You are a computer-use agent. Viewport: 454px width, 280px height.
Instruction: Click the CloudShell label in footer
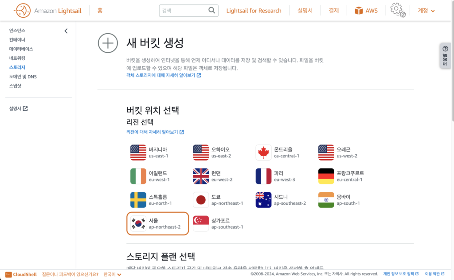tap(25, 275)
